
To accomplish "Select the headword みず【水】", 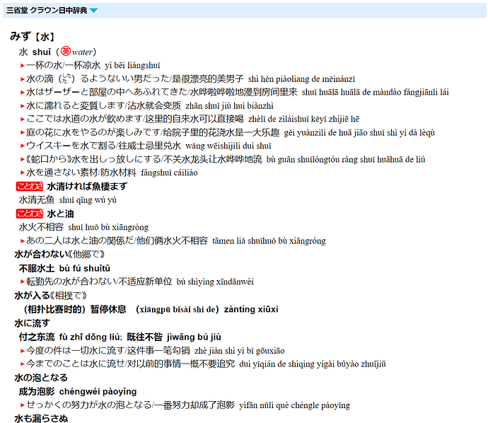I will [33, 36].
